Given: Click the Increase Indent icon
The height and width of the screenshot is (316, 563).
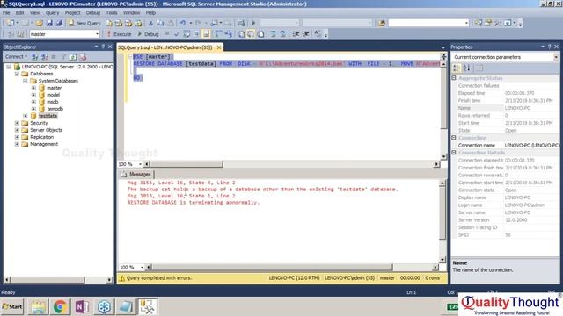Looking at the screenshot, I should coord(306,34).
